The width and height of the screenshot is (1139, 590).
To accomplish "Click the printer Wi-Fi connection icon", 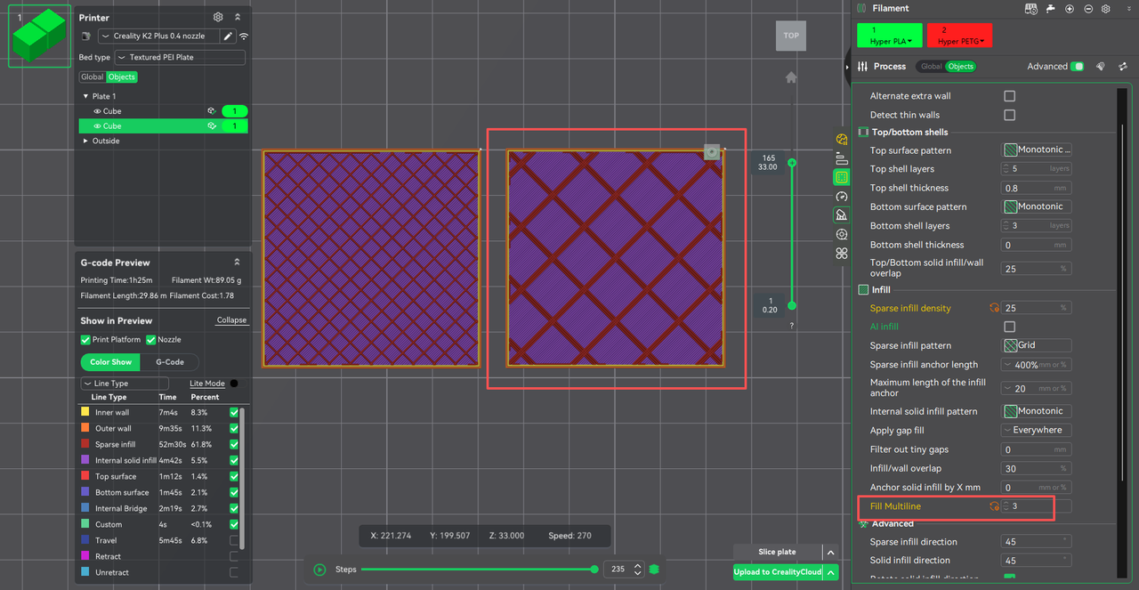I will (x=244, y=36).
